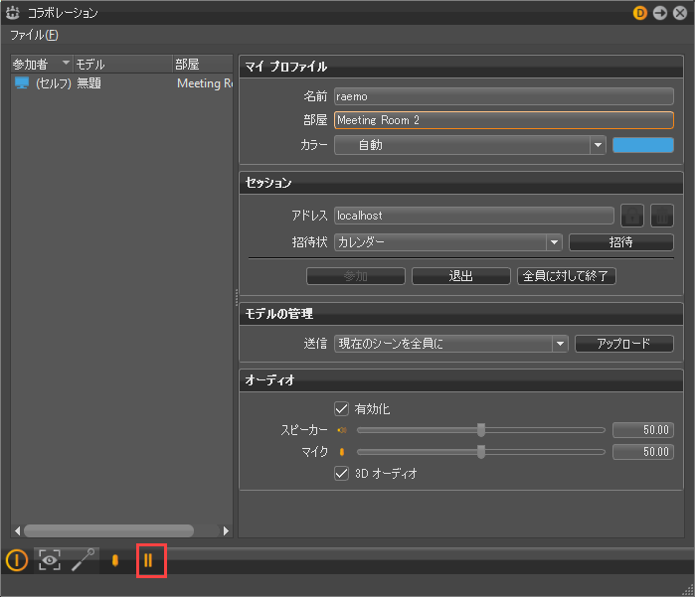This screenshot has height=597, width=695.
Task: Toggle the microphone icon in bottom toolbar
Action: pyautogui.click(x=115, y=560)
